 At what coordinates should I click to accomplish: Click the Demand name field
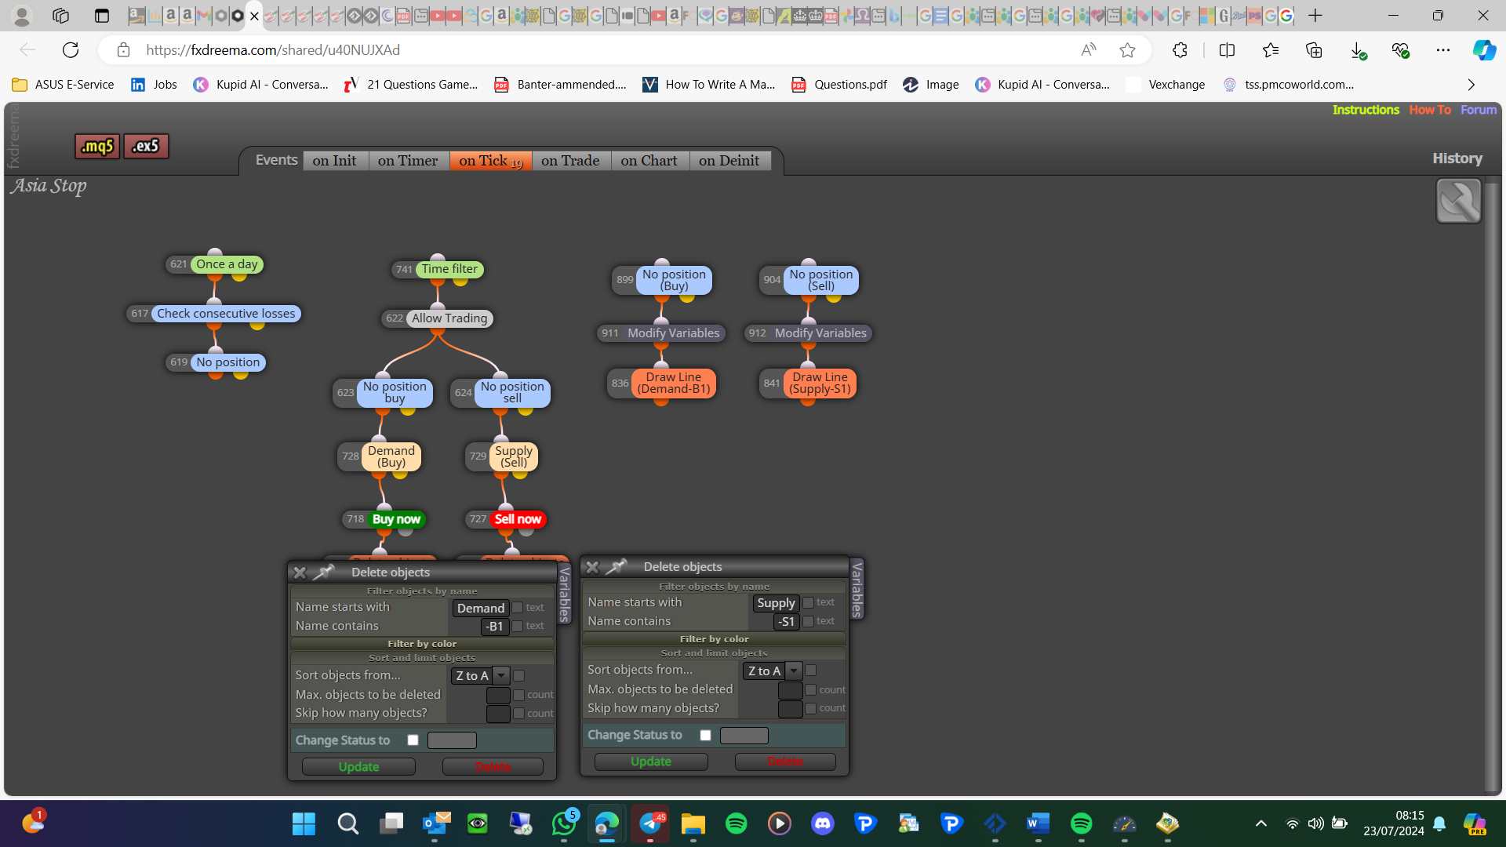pyautogui.click(x=481, y=608)
